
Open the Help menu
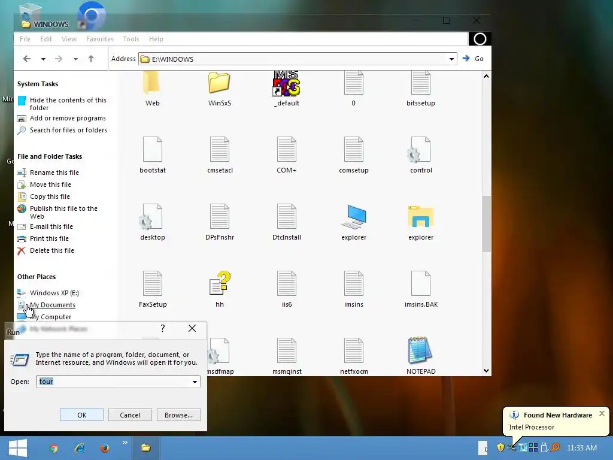pos(156,39)
